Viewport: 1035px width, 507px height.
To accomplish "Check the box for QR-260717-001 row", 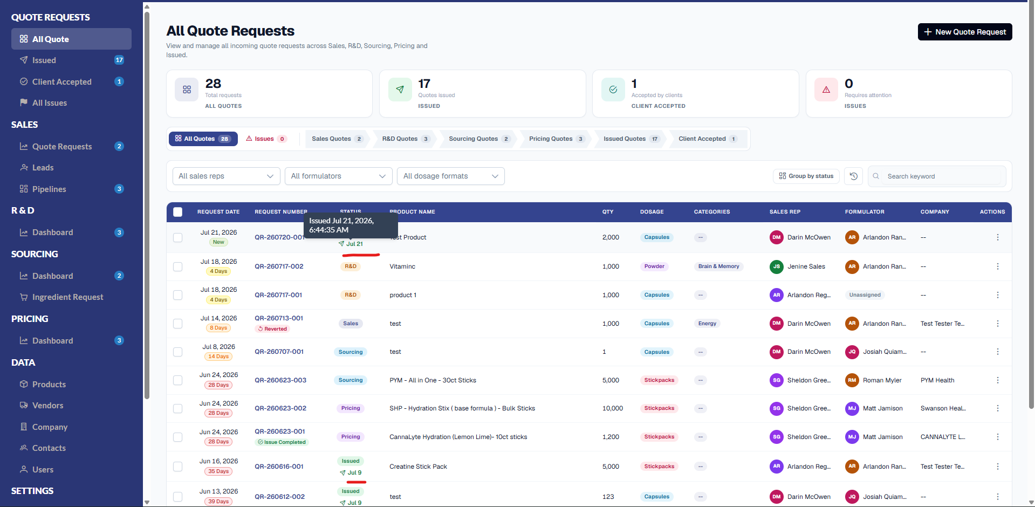I will click(177, 295).
